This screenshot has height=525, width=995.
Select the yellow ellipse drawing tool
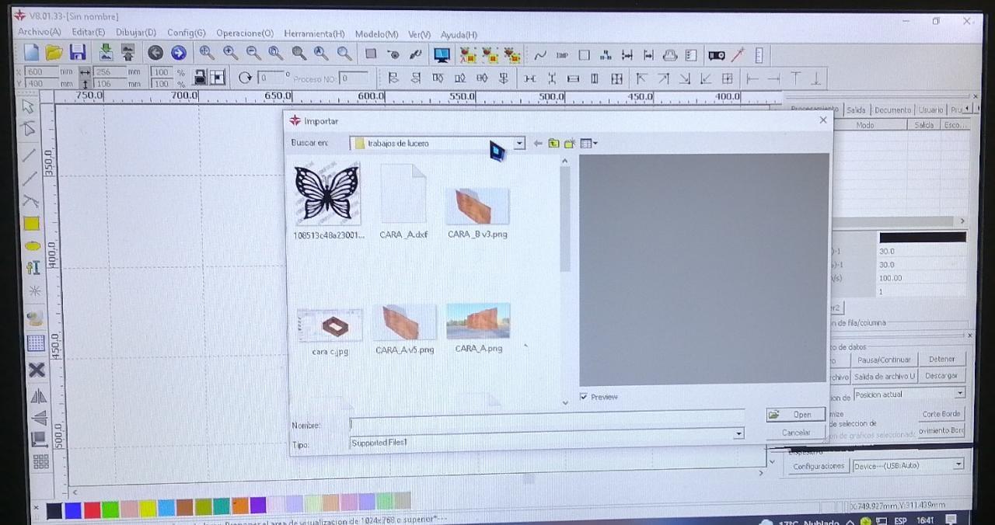(x=32, y=245)
